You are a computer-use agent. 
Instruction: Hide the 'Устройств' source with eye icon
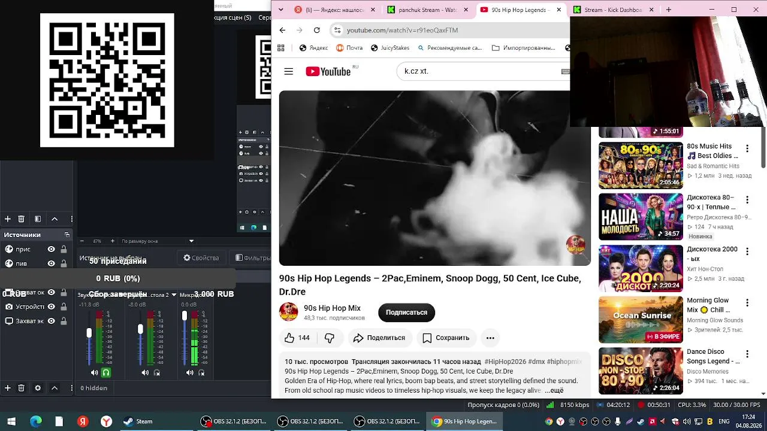[x=52, y=306]
